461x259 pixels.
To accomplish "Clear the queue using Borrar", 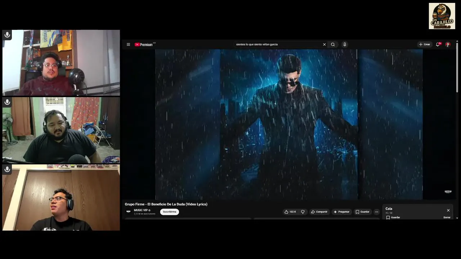I will pos(447,217).
